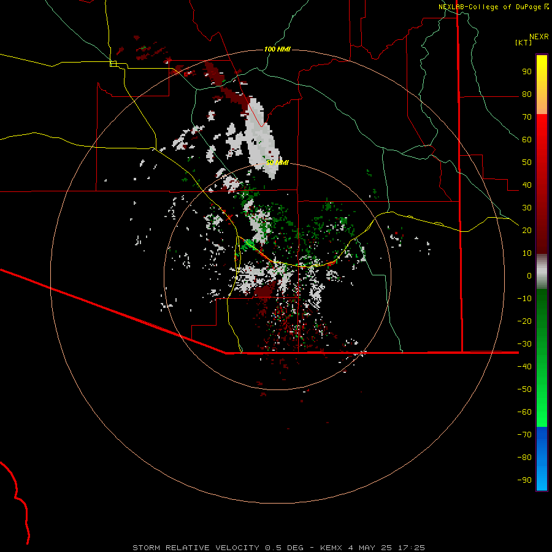Select the -50 value on velocity scale

[x=524, y=389]
